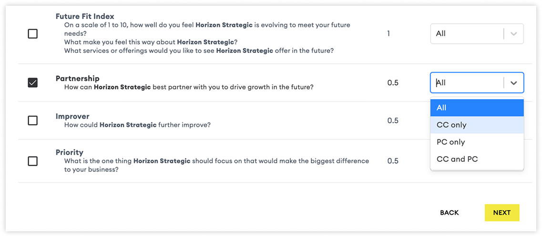Focus the Partnership dropdown text input field

pos(467,83)
